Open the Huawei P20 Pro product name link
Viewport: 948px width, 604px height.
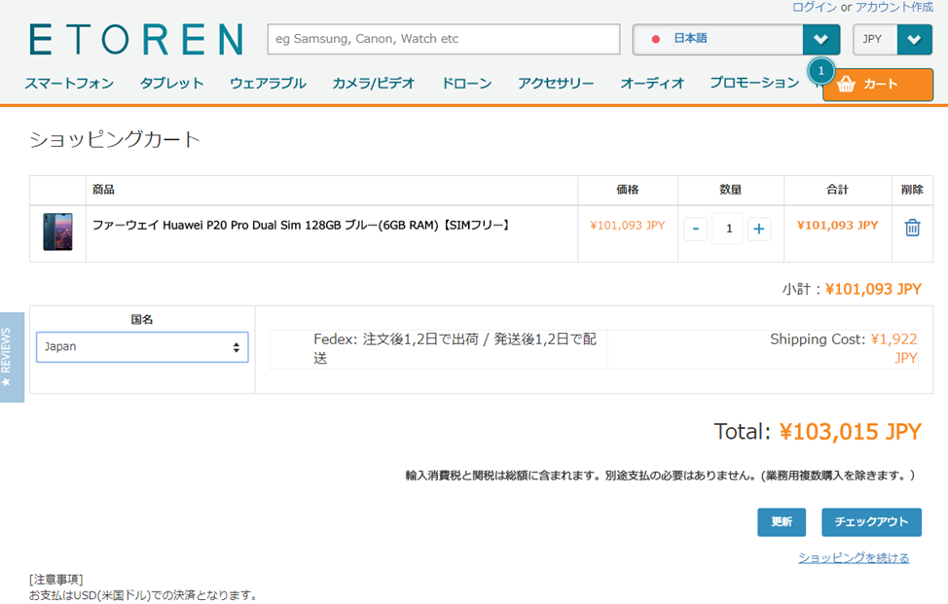click(303, 226)
